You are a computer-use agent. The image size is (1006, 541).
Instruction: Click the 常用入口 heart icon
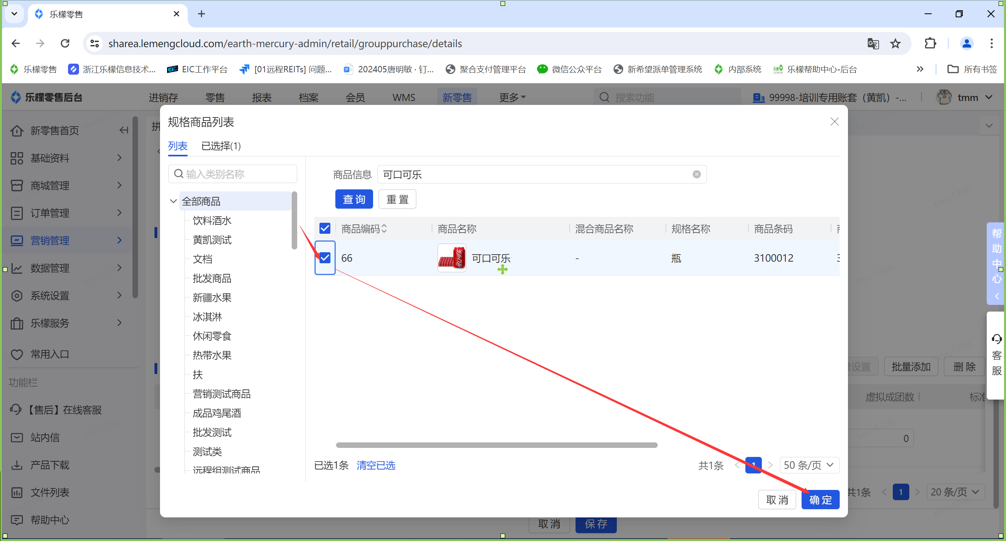pyautogui.click(x=17, y=354)
